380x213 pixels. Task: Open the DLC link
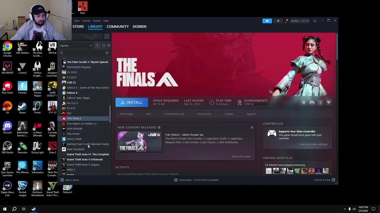tap(148, 114)
